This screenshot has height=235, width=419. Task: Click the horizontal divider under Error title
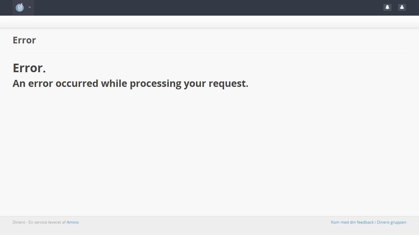click(209, 53)
